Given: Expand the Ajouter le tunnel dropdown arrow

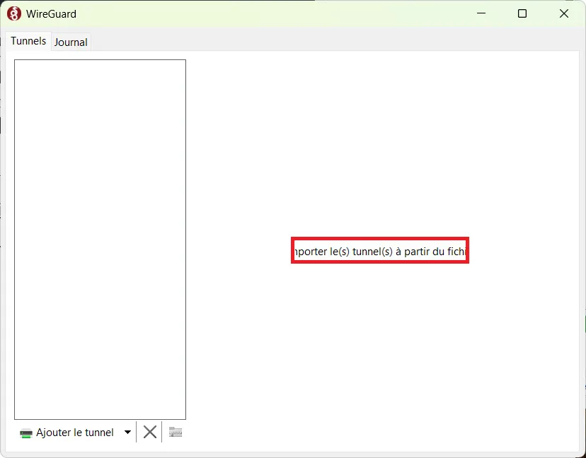Looking at the screenshot, I should pos(128,433).
